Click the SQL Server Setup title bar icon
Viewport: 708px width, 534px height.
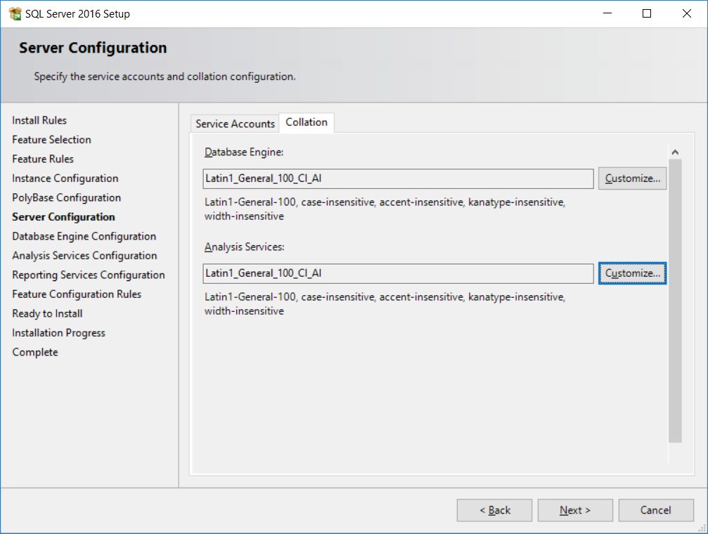pyautogui.click(x=15, y=13)
